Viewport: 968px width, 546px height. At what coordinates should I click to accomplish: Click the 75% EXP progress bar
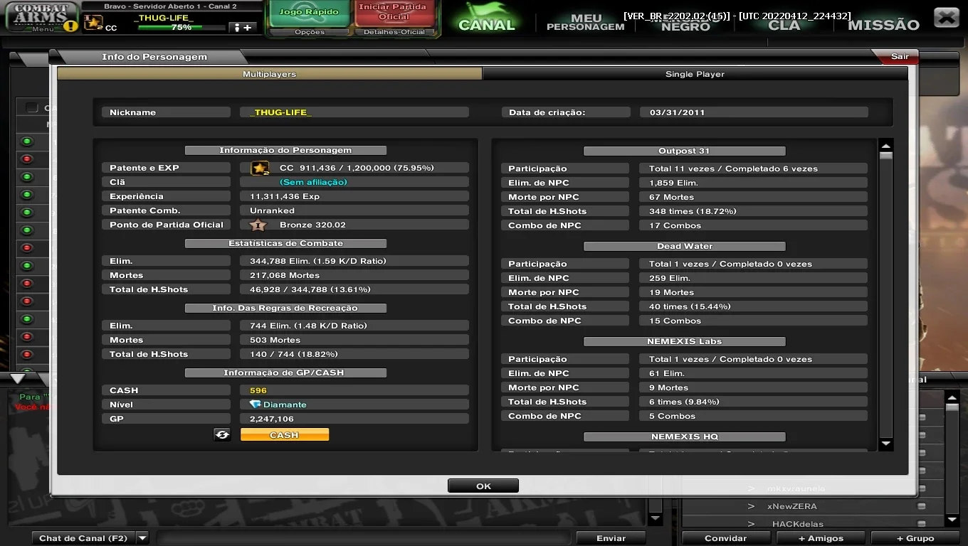click(181, 27)
